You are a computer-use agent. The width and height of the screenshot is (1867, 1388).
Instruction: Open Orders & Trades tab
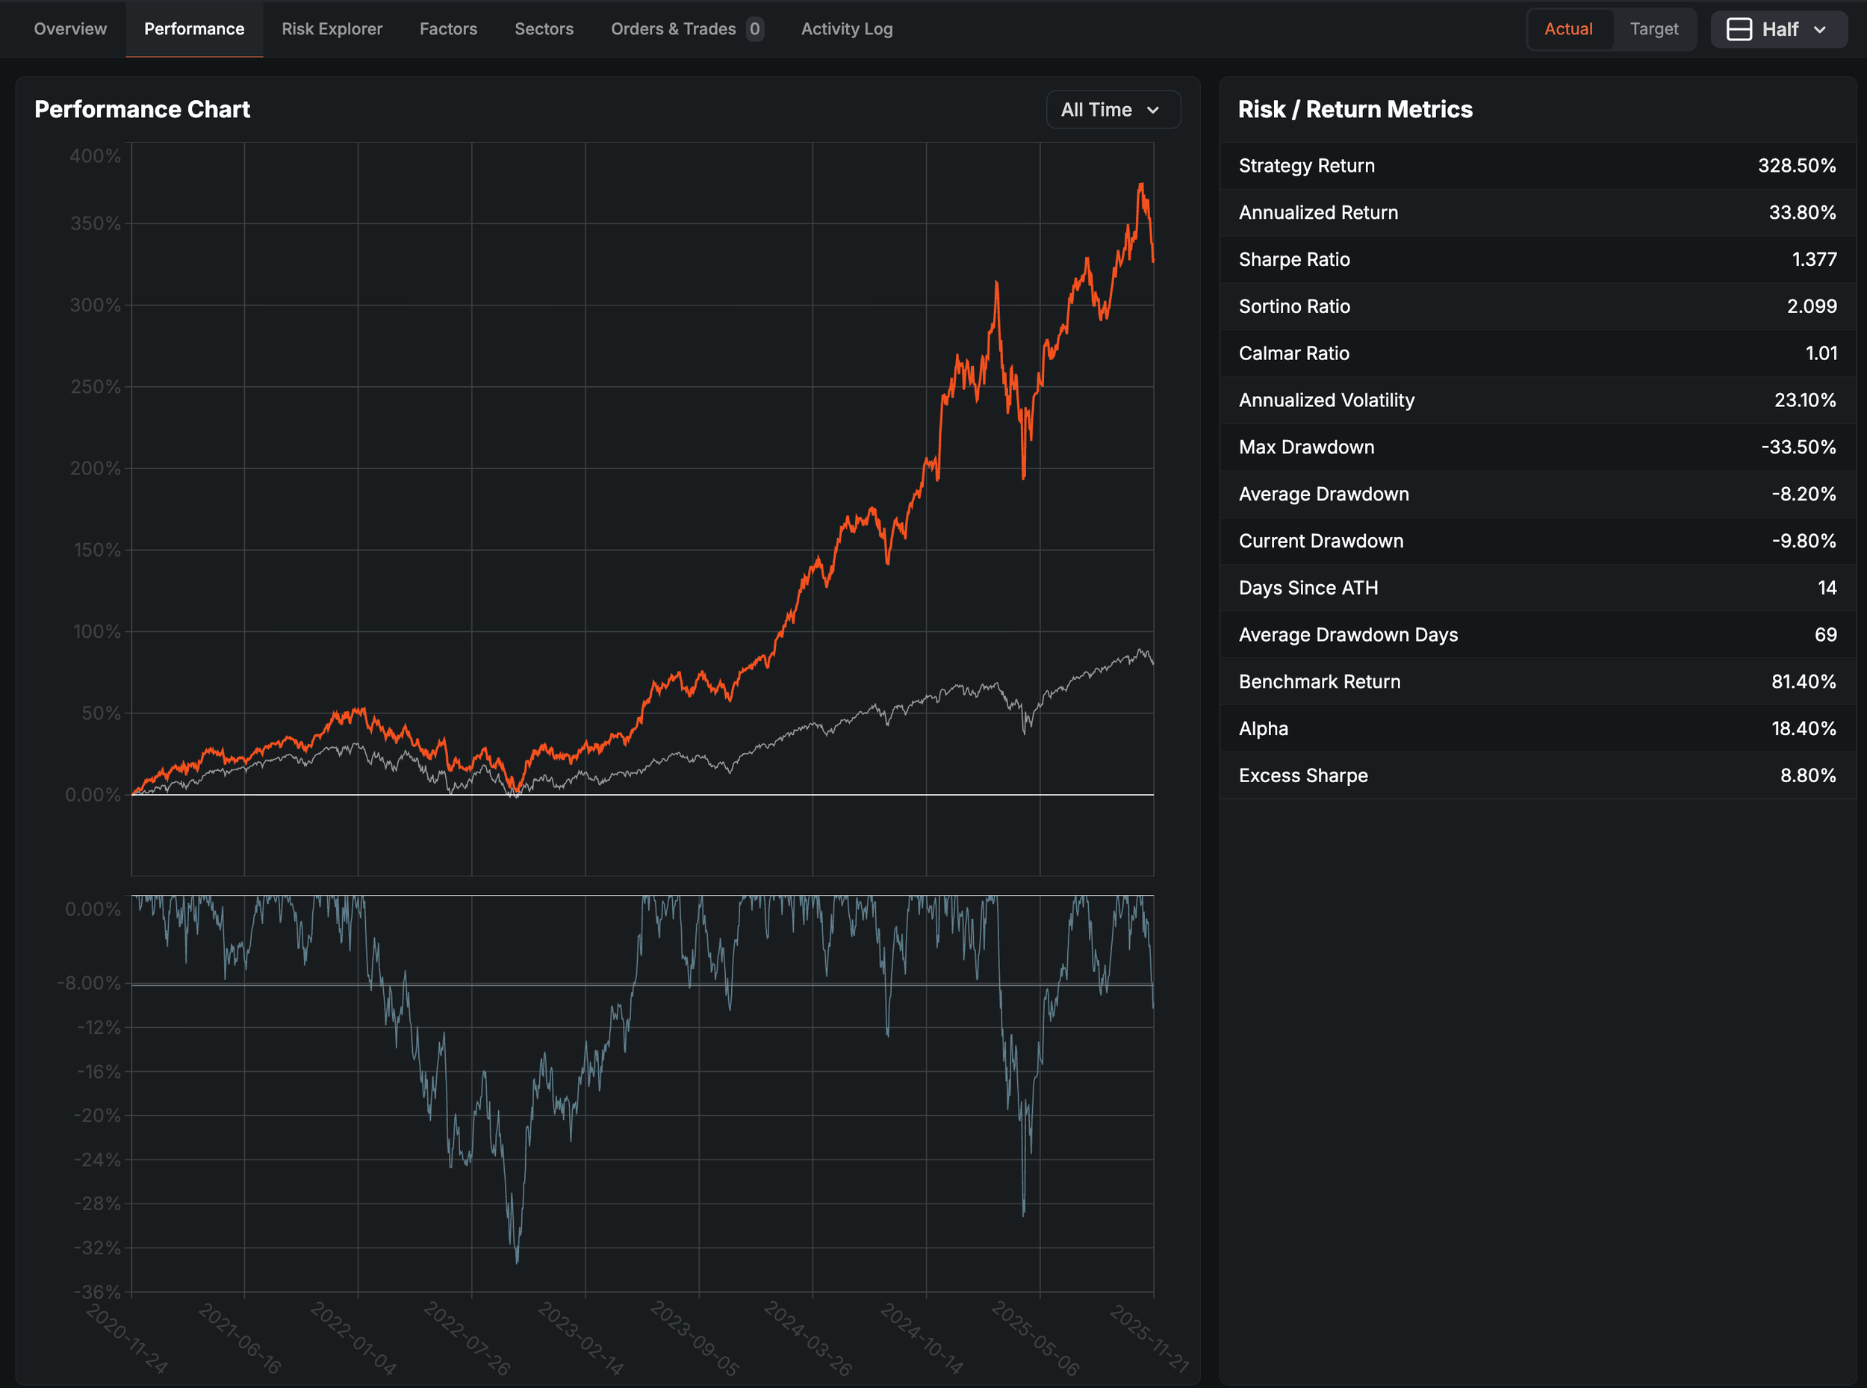pos(673,29)
